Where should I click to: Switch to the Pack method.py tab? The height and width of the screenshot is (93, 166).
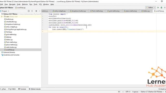click(x=97, y=11)
